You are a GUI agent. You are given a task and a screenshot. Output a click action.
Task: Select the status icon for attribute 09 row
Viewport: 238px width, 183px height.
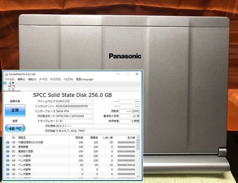click(7, 147)
